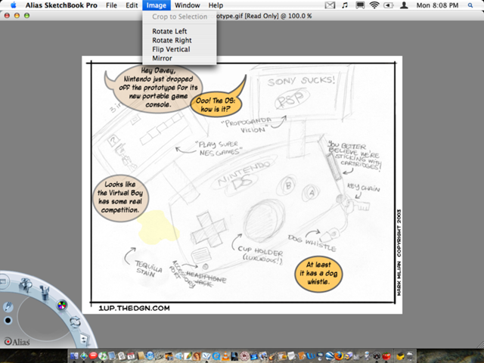Image resolution: width=484 pixels, height=363 pixels.
Task: Click Crop to Selection menu entry
Action: 179,17
